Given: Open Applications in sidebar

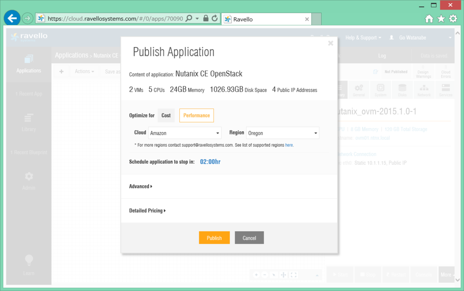Looking at the screenshot, I should [x=29, y=64].
